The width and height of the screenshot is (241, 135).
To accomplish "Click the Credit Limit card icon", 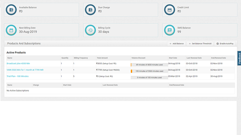I will (170, 10).
